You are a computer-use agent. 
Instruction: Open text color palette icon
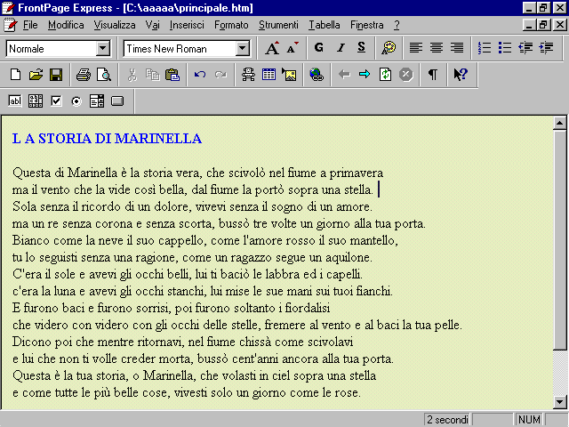(389, 48)
